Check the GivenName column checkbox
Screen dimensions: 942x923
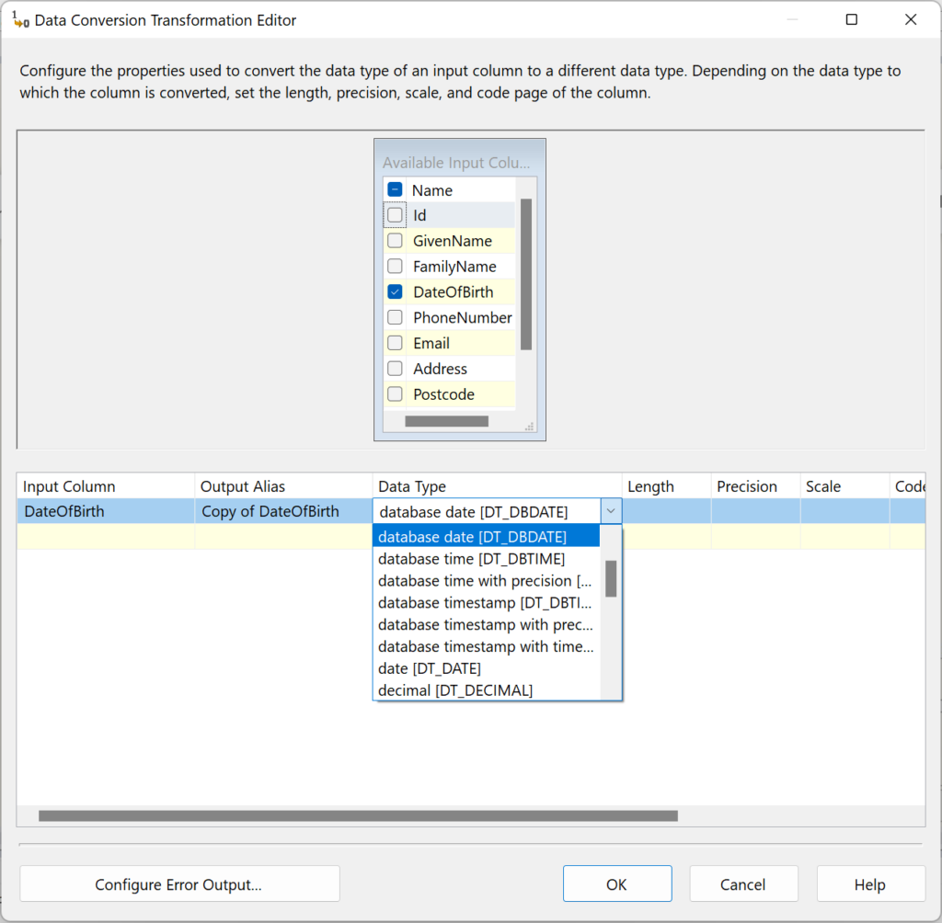pos(396,240)
